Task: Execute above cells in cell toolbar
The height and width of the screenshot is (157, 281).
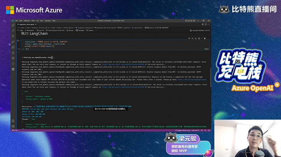Action: click(192, 38)
